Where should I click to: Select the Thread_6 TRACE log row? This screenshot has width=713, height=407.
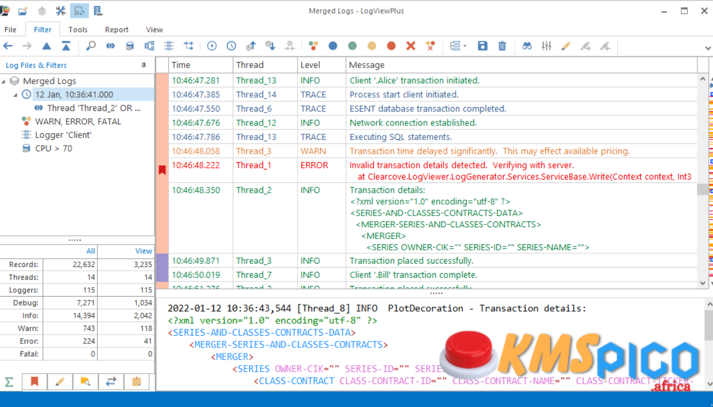click(x=433, y=109)
